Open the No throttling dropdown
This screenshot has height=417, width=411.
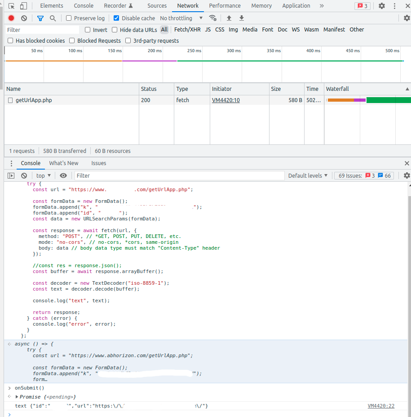coord(181,18)
